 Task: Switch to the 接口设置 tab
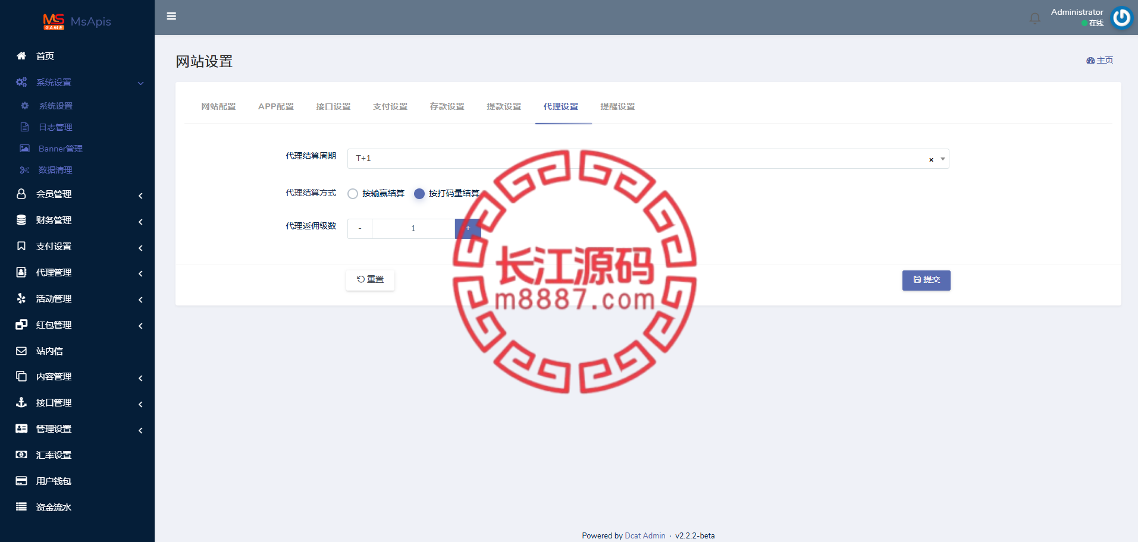click(333, 106)
